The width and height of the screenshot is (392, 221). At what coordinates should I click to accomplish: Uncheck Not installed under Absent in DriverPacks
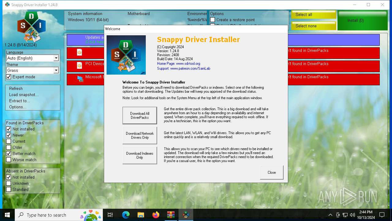tap(9, 177)
